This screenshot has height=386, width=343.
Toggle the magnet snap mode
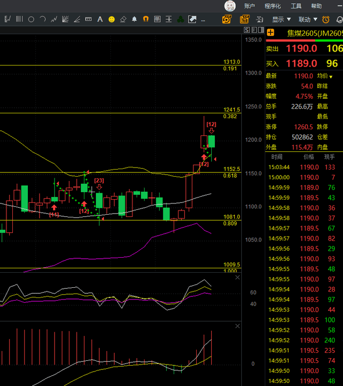coord(146,19)
